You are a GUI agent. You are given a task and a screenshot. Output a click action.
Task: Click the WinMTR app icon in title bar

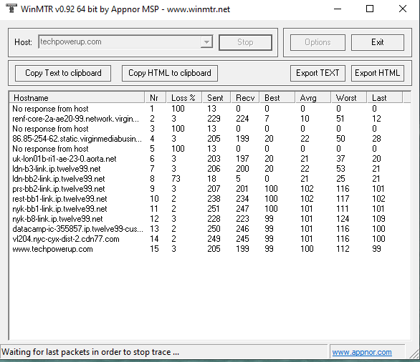coord(11,9)
